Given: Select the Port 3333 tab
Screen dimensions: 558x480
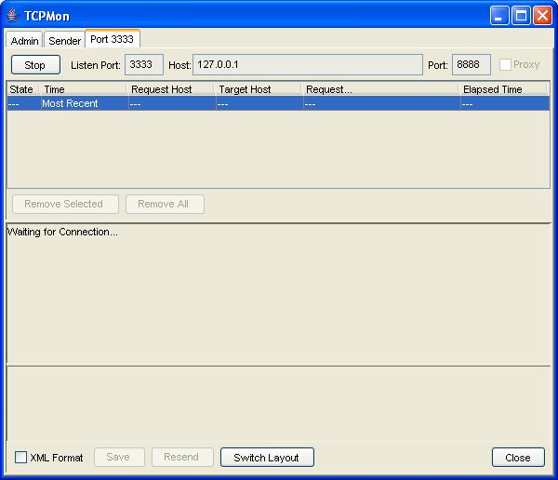Looking at the screenshot, I should tap(112, 40).
